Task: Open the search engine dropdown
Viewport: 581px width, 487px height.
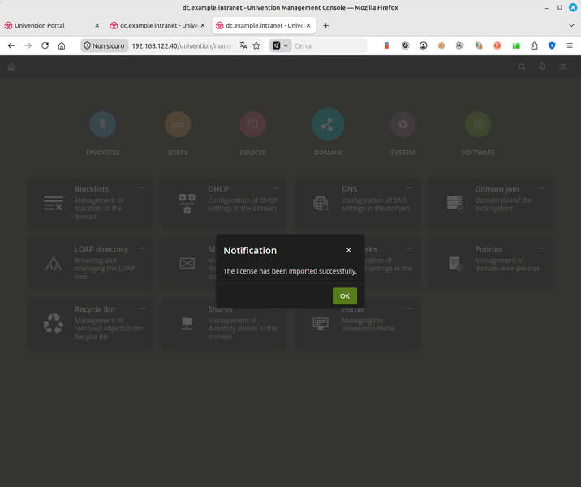Action: click(281, 45)
